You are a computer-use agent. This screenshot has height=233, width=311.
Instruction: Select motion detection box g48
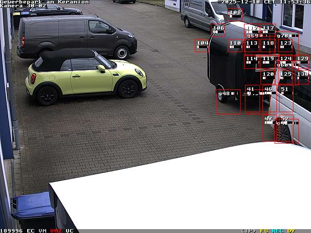point(228,101)
